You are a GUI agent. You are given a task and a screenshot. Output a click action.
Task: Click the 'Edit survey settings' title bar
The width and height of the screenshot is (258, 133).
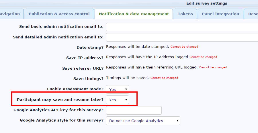[x=206, y=3]
